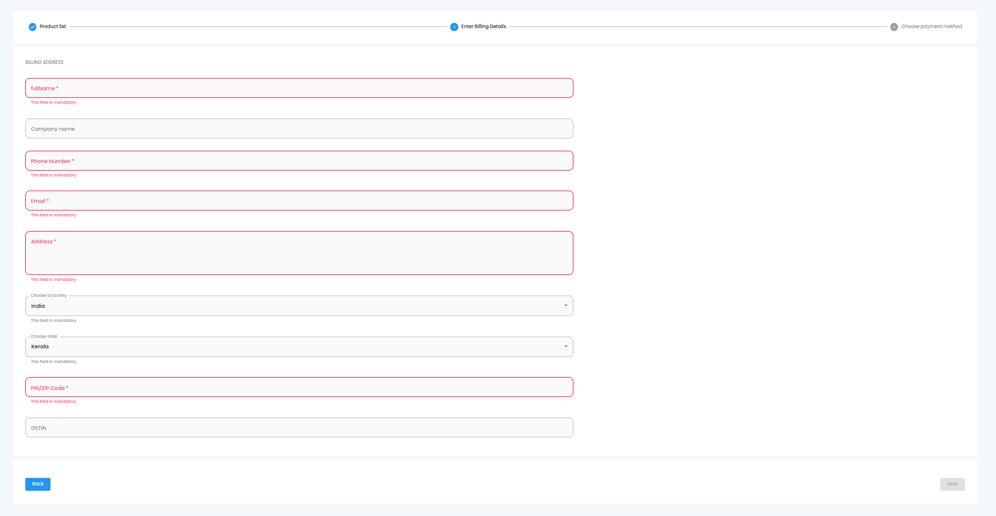The width and height of the screenshot is (996, 516).
Task: Click the mandatory error under Email
Action: pyautogui.click(x=53, y=215)
